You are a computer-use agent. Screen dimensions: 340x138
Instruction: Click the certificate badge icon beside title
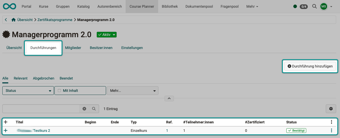click(6, 34)
